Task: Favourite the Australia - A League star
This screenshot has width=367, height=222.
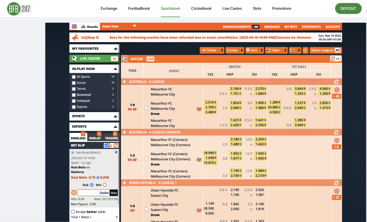Action: (x=124, y=82)
